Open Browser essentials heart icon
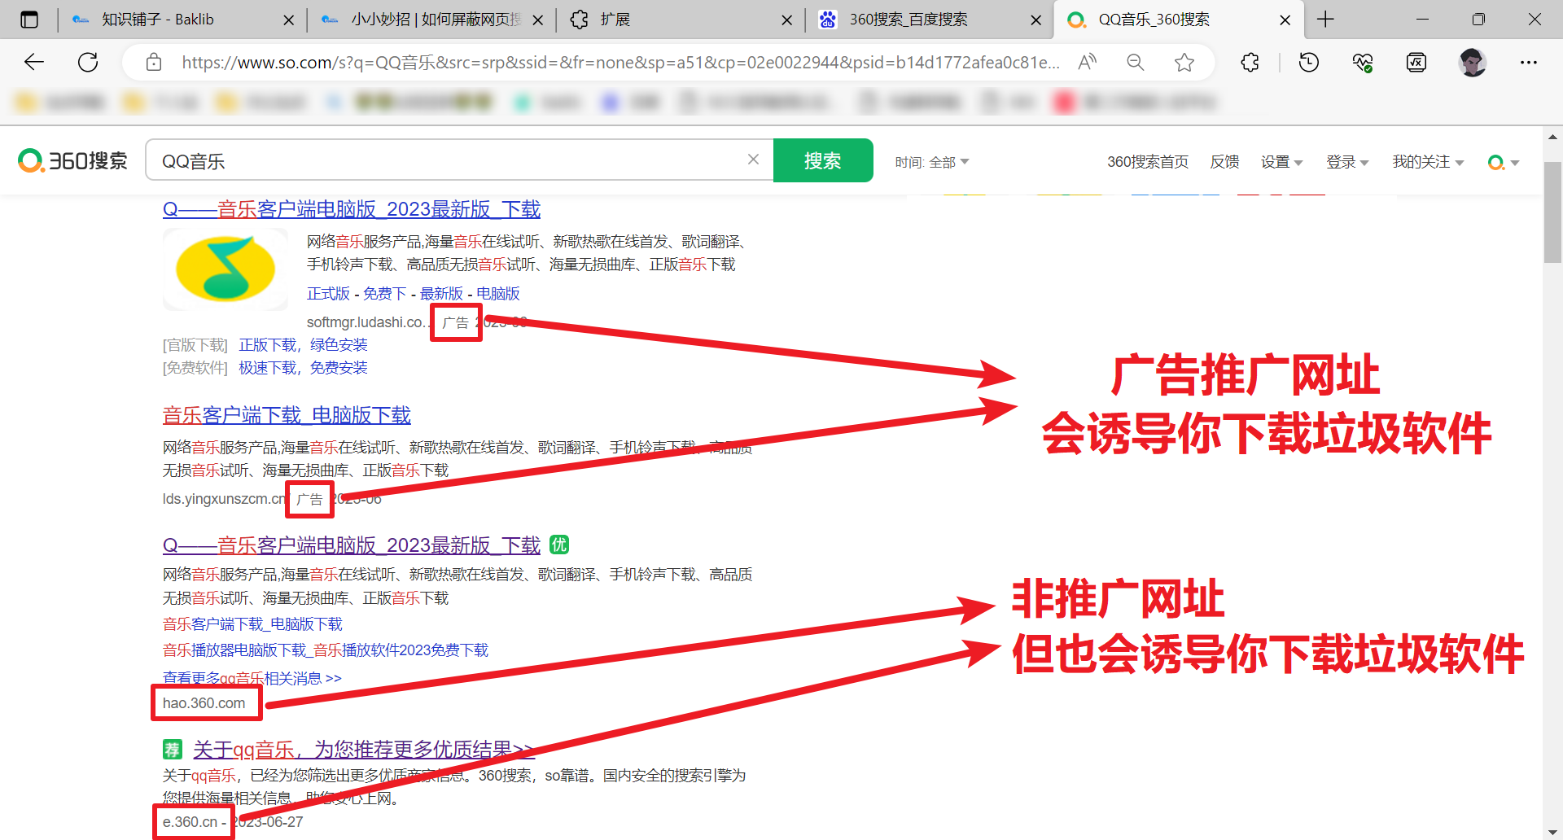 pos(1363,62)
